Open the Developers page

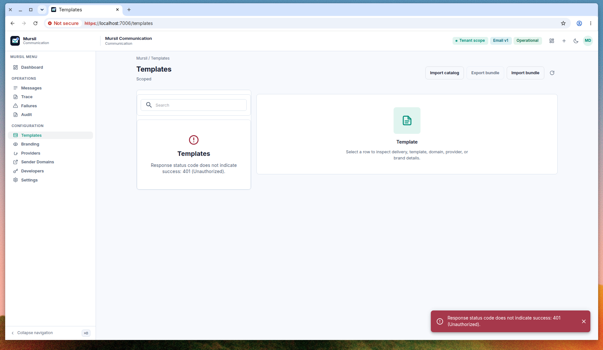50,171
